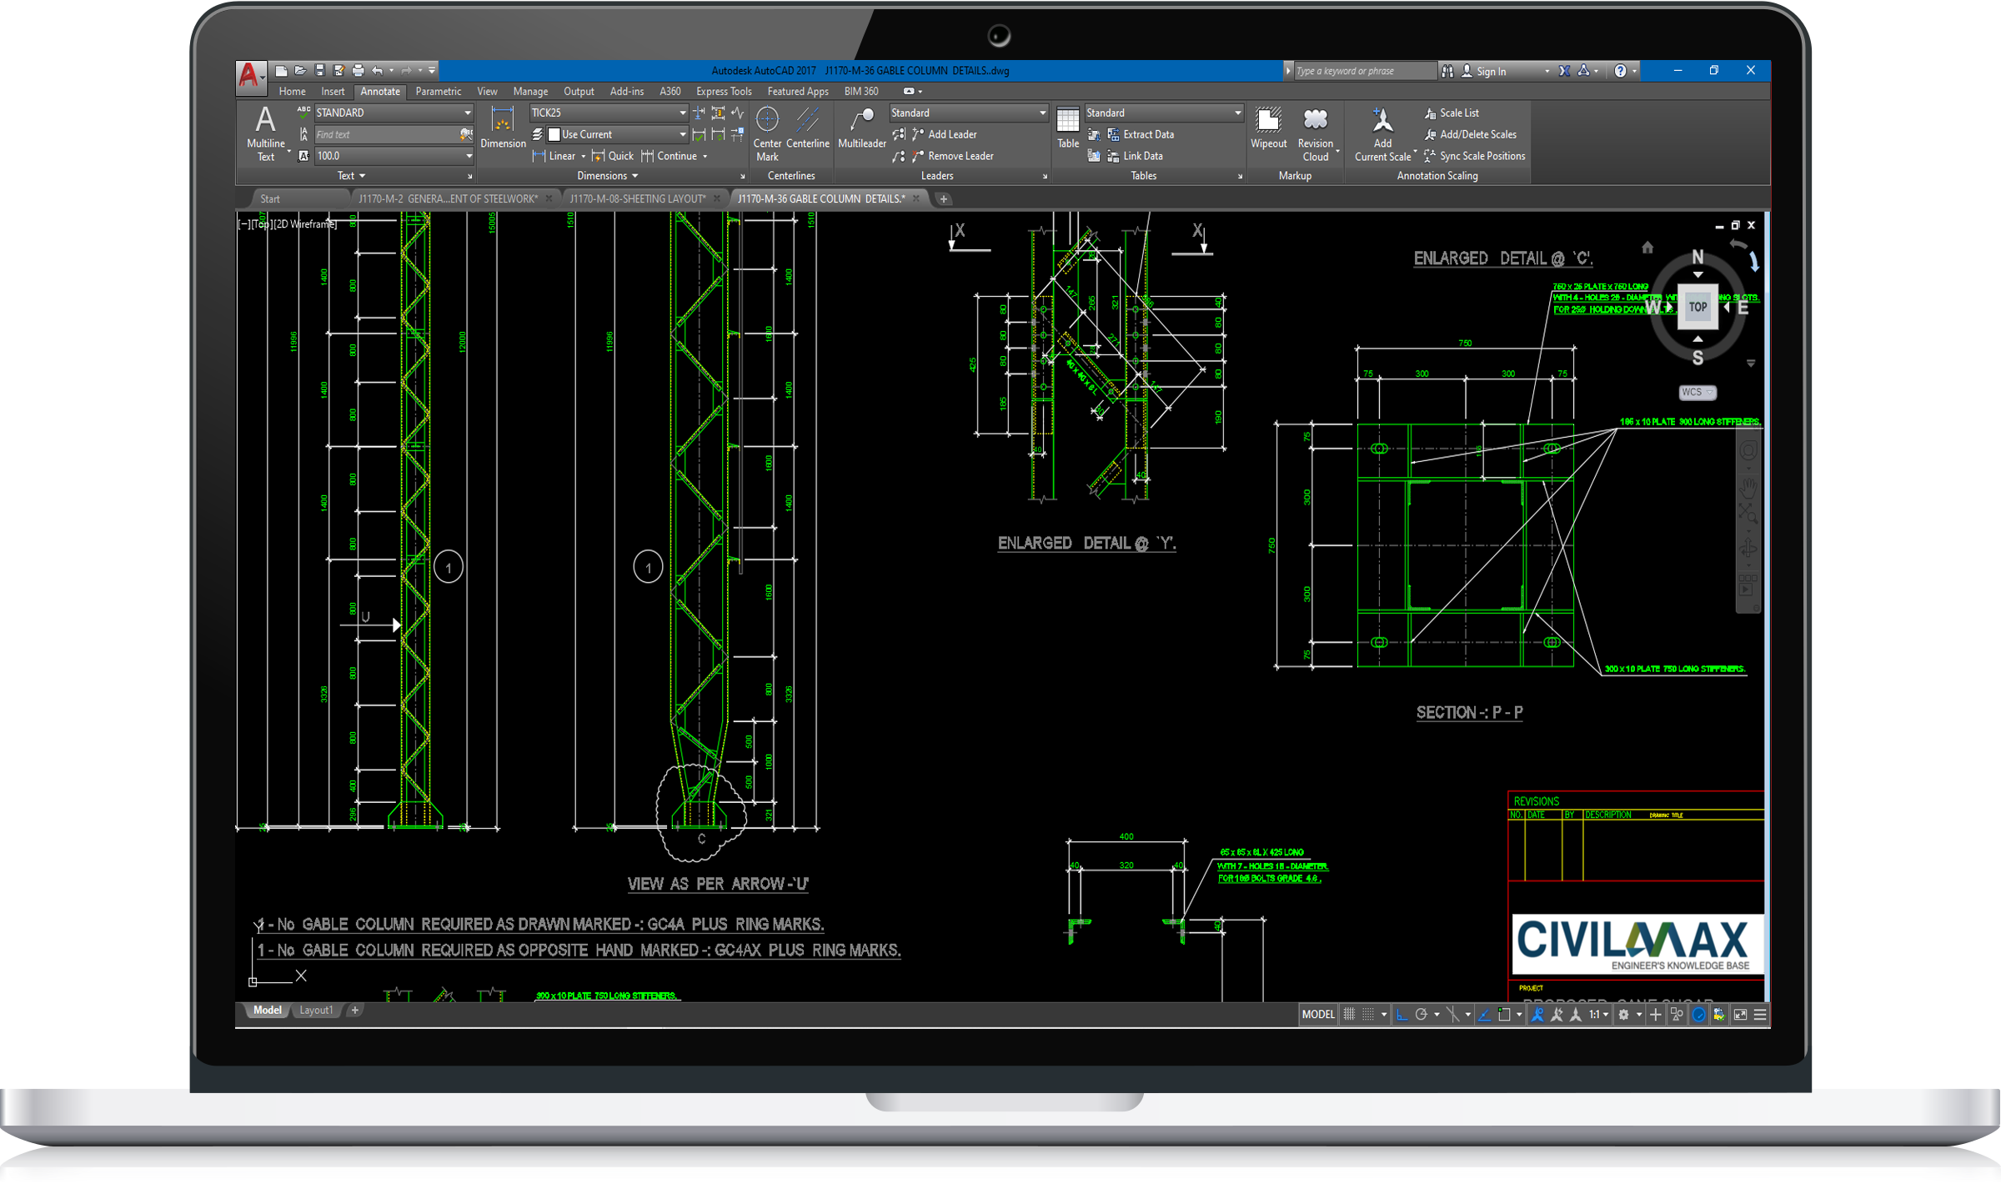Open the Use Current dimension layer dropdown

point(617,134)
